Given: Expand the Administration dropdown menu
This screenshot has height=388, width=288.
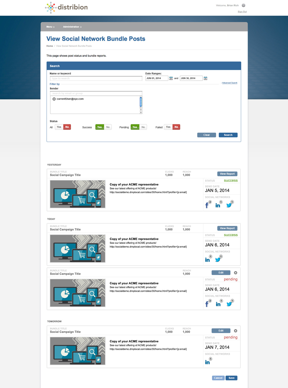Looking at the screenshot, I should (72, 27).
